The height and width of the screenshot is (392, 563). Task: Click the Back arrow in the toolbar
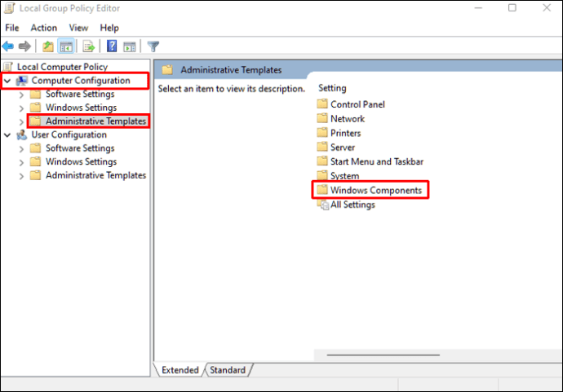(8, 46)
